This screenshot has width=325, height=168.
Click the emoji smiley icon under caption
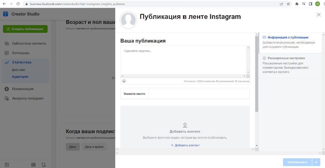[x=124, y=81]
